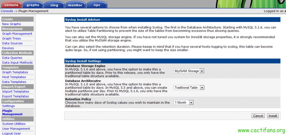Image resolution: width=286 pixels, height=135 pixels.
Task: Click the Syslog Install Advisor header
Action: [172, 19]
